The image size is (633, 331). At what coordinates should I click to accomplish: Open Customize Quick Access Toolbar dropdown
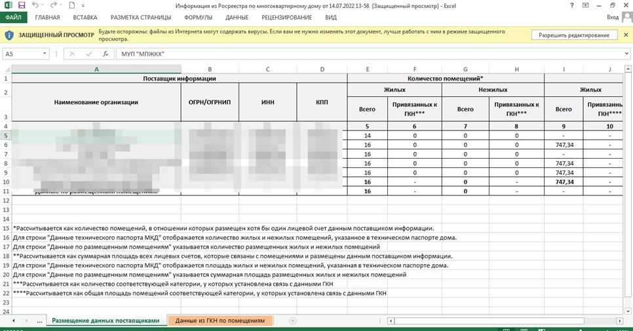pyautogui.click(x=83, y=6)
